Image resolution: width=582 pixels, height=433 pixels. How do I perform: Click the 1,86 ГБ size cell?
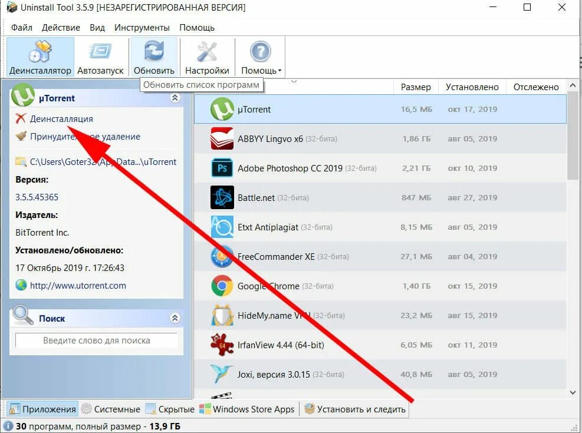click(x=416, y=138)
